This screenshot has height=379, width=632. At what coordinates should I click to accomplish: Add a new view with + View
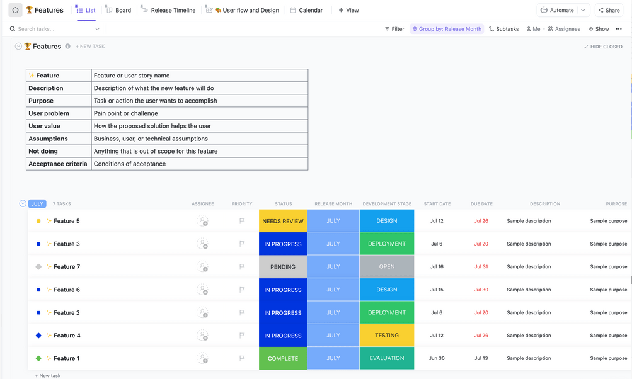tap(348, 10)
